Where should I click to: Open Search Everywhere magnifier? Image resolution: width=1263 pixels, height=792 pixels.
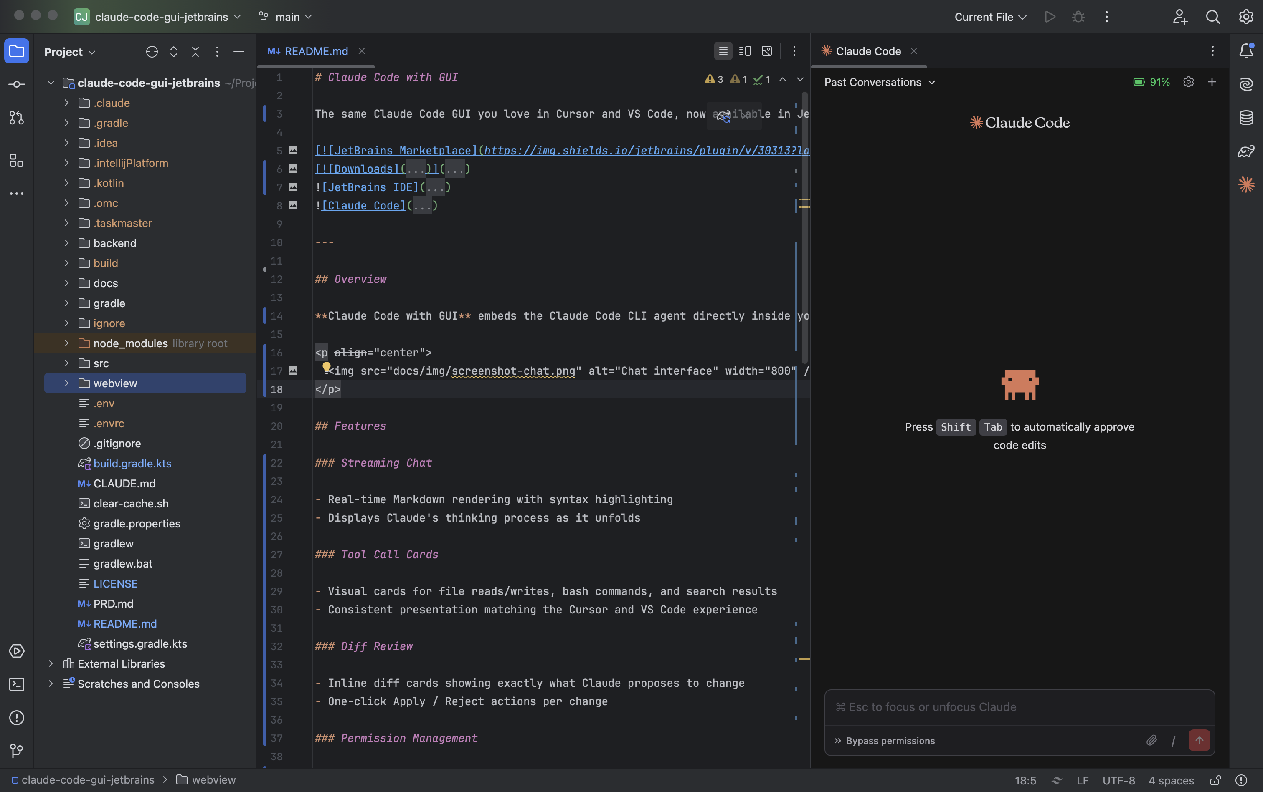1213,17
